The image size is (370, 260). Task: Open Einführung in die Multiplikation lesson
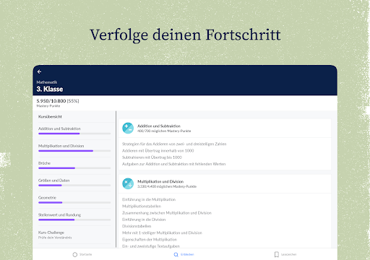(149, 199)
